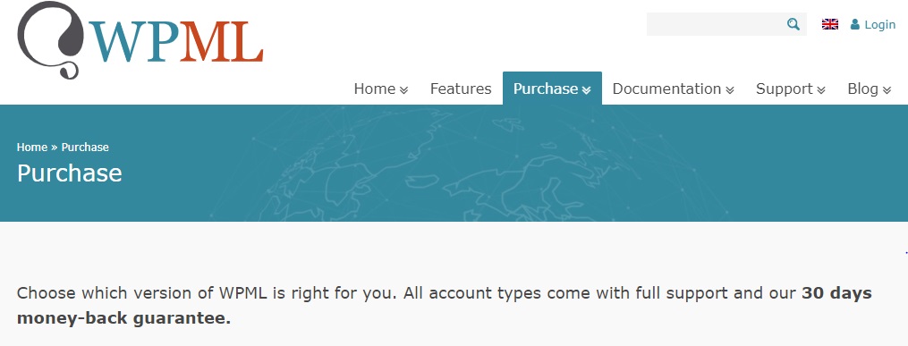
Task: Click the WPML wordmark text logo
Action: click(176, 42)
